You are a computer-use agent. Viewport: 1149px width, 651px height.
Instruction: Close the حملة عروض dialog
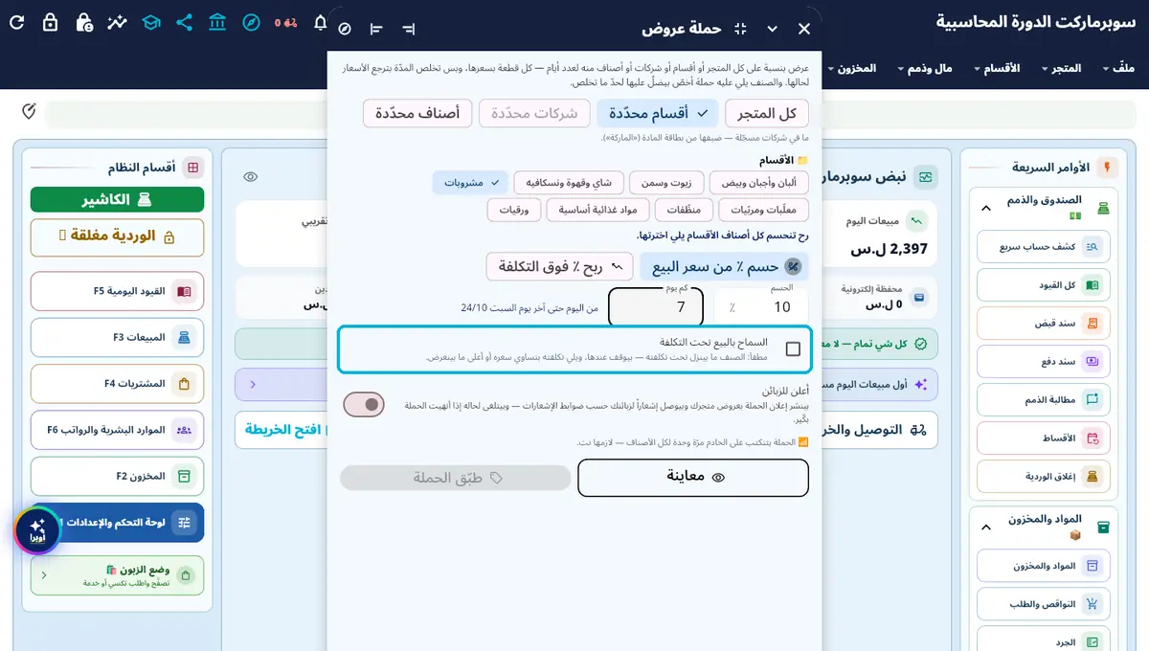pos(804,29)
